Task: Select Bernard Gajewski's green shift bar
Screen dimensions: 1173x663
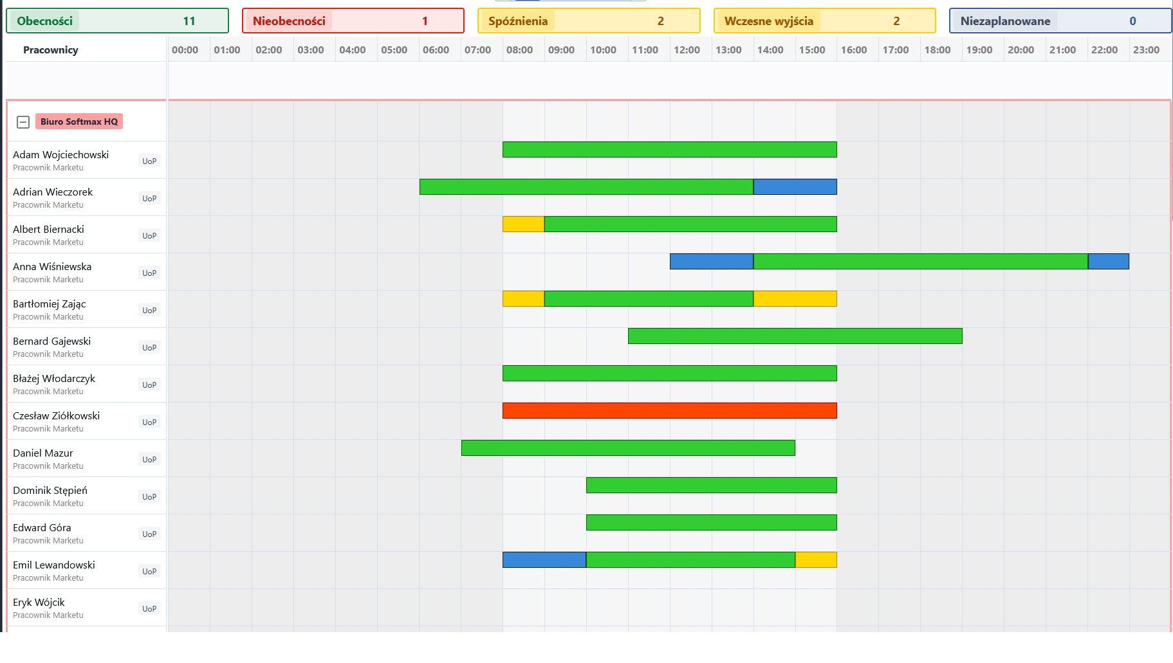Action: pos(795,336)
